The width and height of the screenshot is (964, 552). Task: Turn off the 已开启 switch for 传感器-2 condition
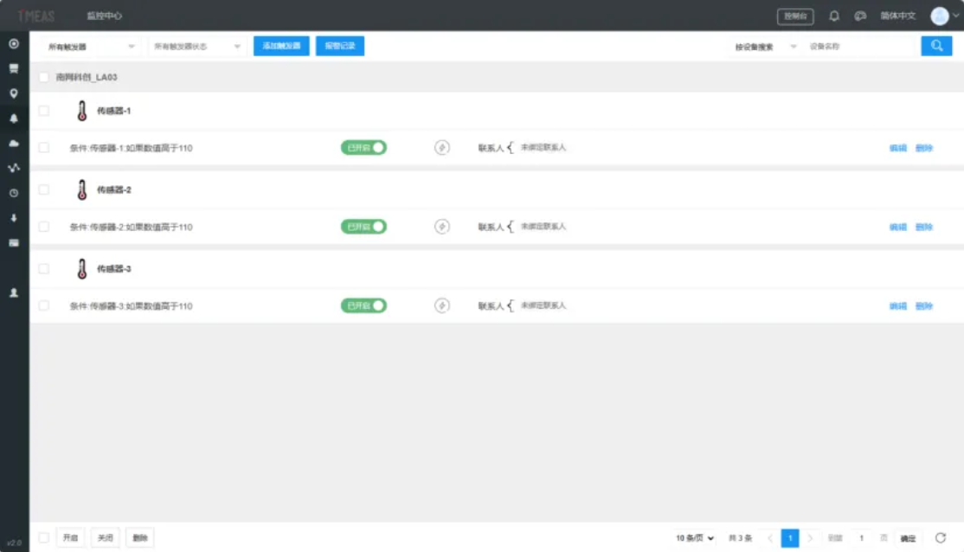(x=363, y=227)
